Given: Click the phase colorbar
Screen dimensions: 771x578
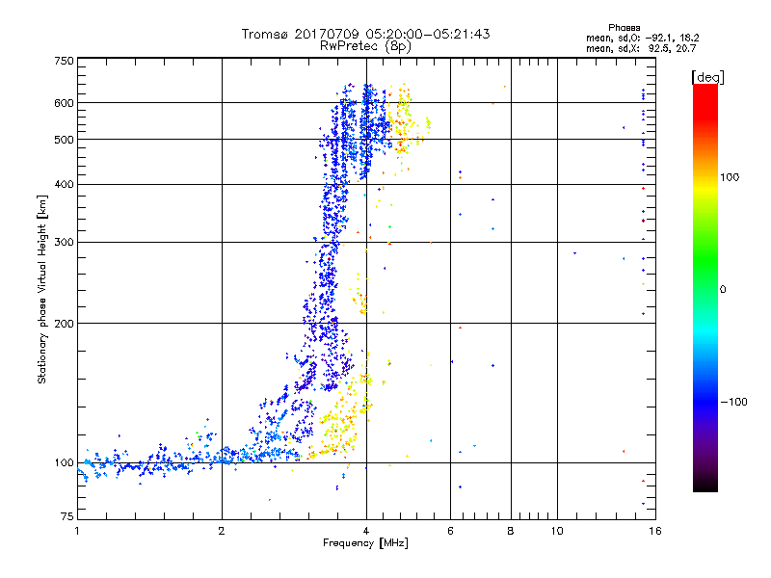Looking at the screenshot, I should coord(705,287).
